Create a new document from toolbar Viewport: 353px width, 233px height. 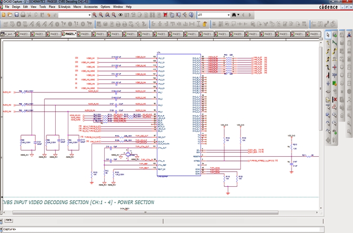4,15
